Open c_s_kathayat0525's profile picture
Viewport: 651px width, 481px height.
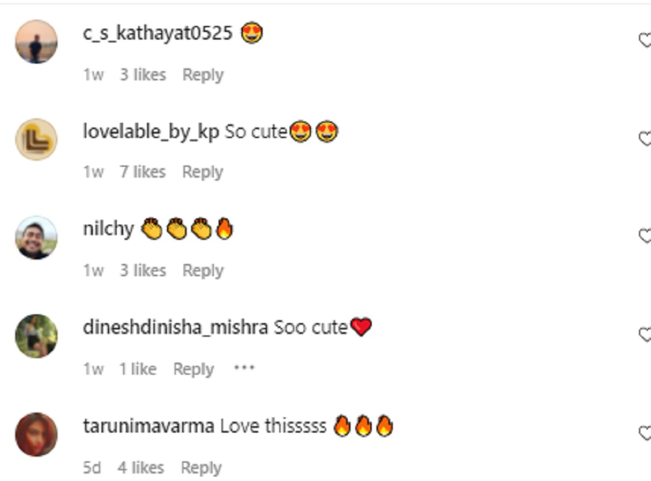tap(36, 42)
